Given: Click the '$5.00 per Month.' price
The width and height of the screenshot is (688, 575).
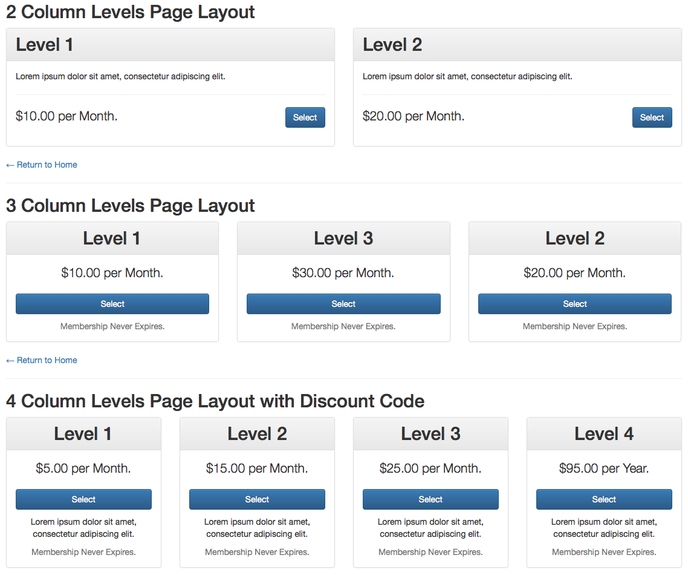Looking at the screenshot, I should click(x=83, y=468).
